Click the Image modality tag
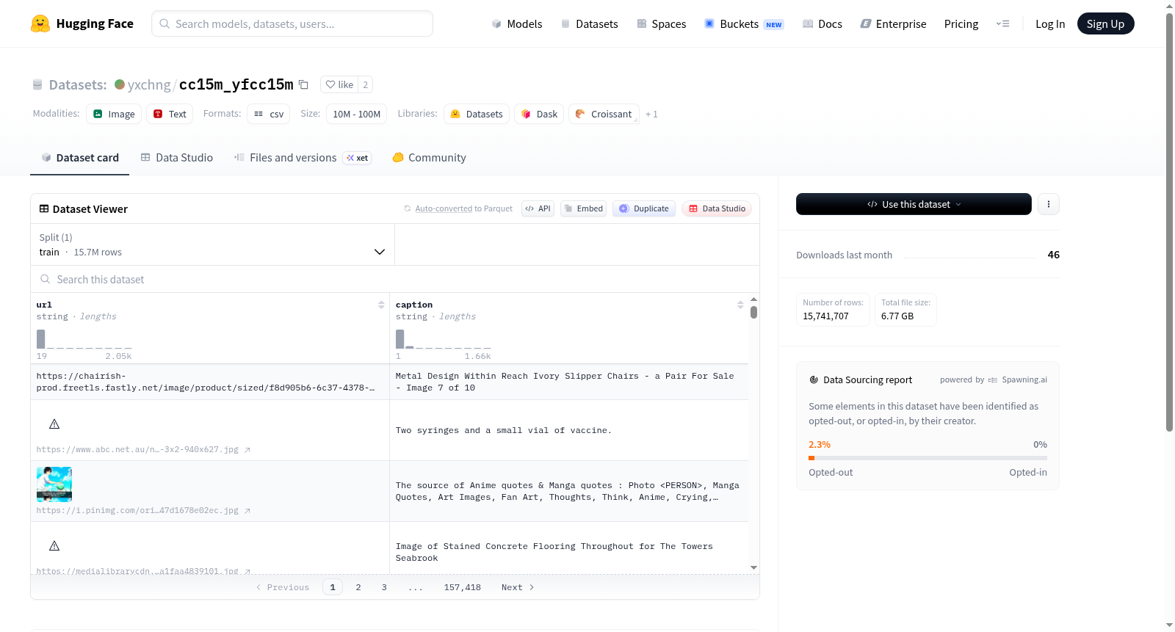This screenshot has height=632, width=1175. [114, 114]
